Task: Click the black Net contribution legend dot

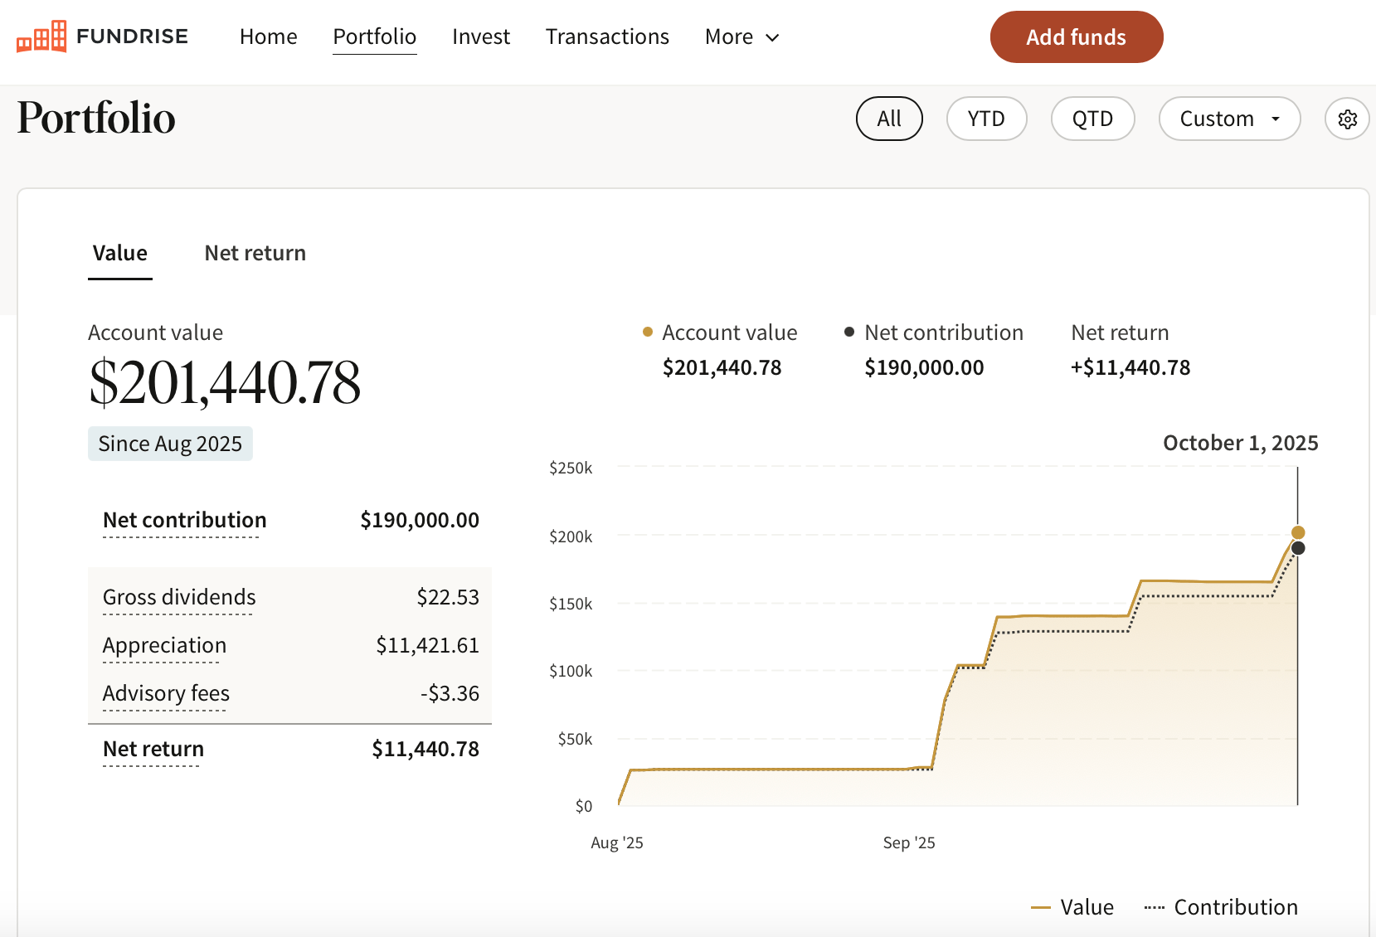Action: coord(848,331)
